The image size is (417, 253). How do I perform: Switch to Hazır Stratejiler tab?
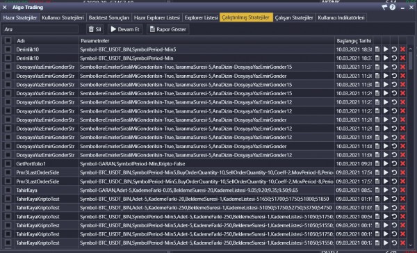coord(20,18)
